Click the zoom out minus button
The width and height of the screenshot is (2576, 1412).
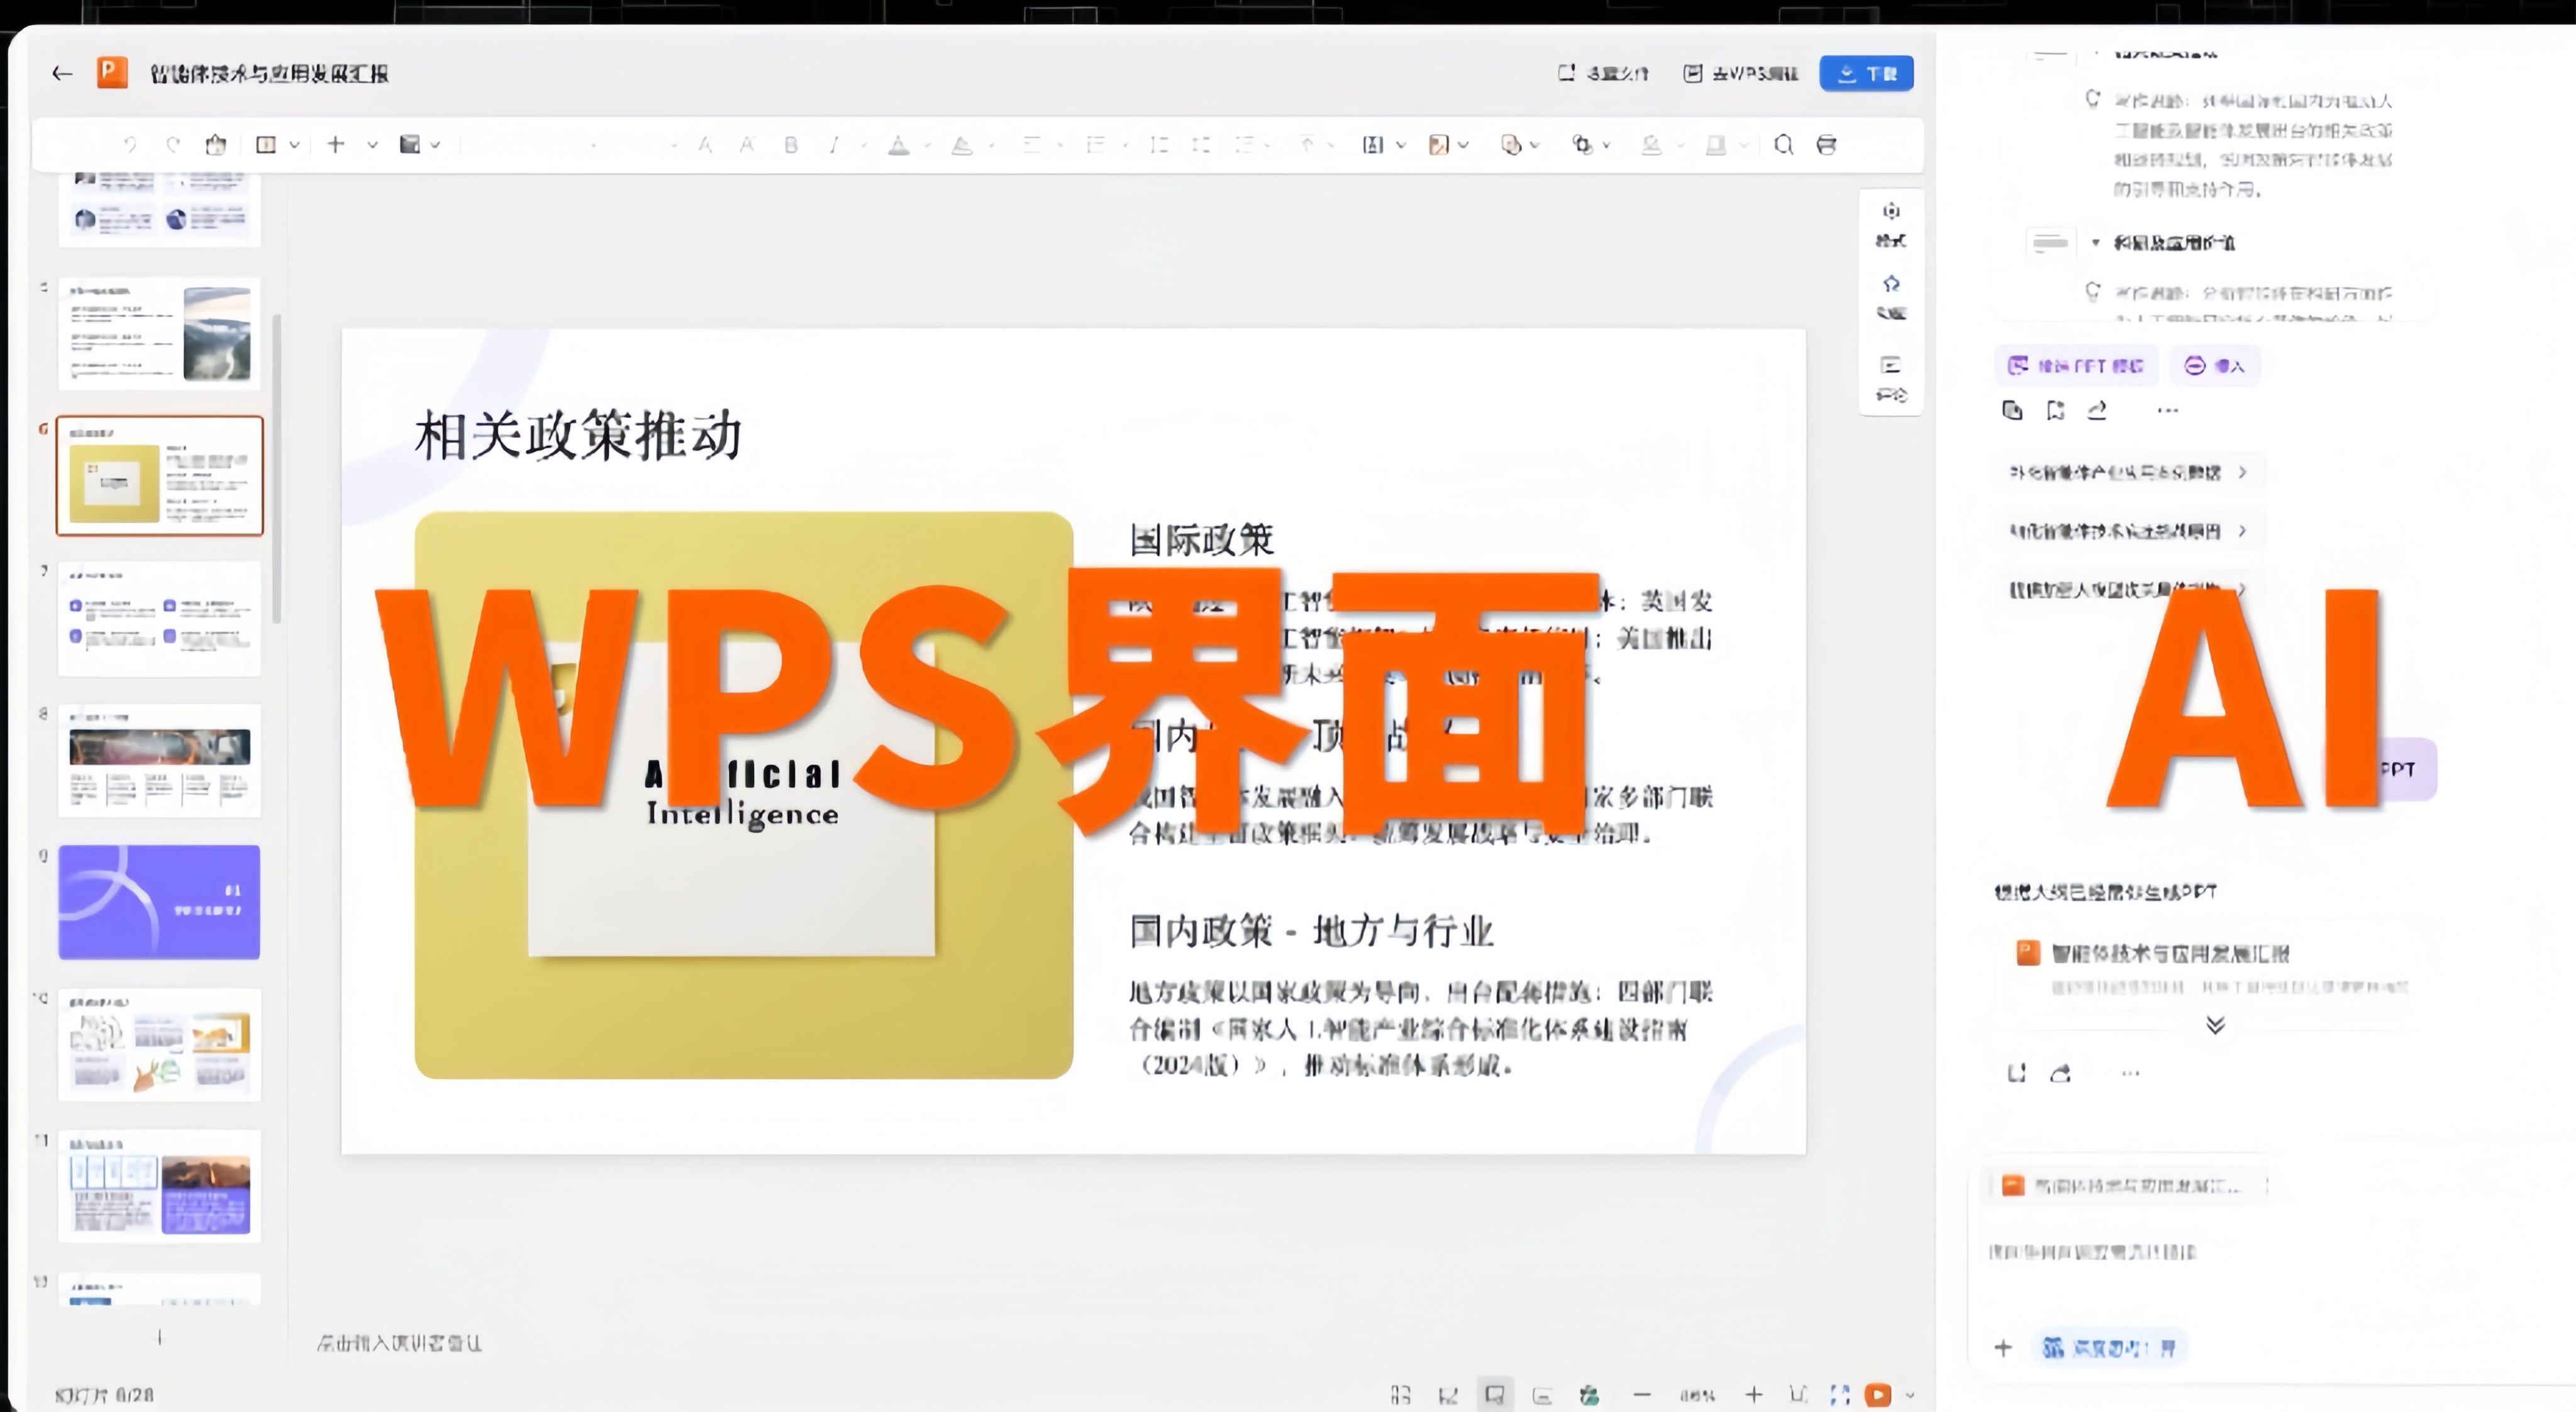pyautogui.click(x=1642, y=1394)
